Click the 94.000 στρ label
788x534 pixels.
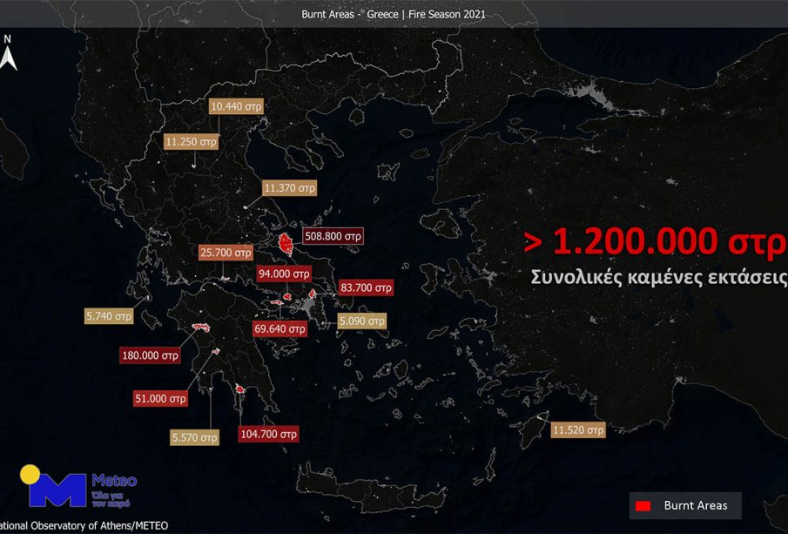(x=284, y=273)
